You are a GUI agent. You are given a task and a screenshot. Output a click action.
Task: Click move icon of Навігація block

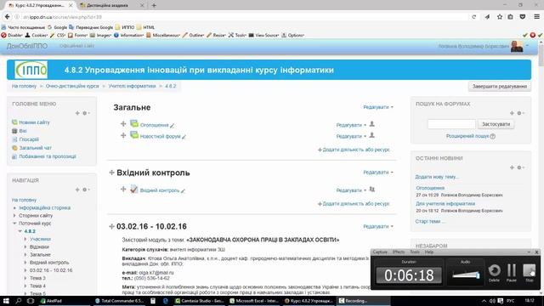(77, 190)
